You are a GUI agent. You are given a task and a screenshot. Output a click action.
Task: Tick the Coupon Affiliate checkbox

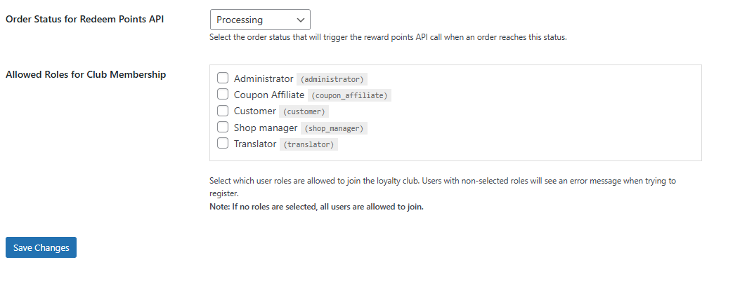click(x=223, y=94)
